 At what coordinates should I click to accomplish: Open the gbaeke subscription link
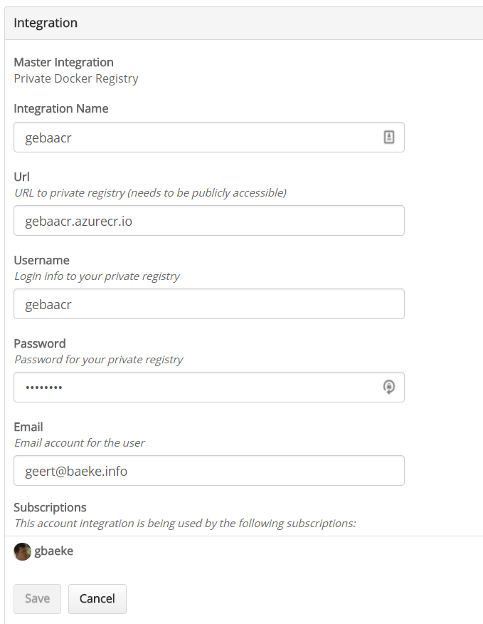click(x=53, y=551)
